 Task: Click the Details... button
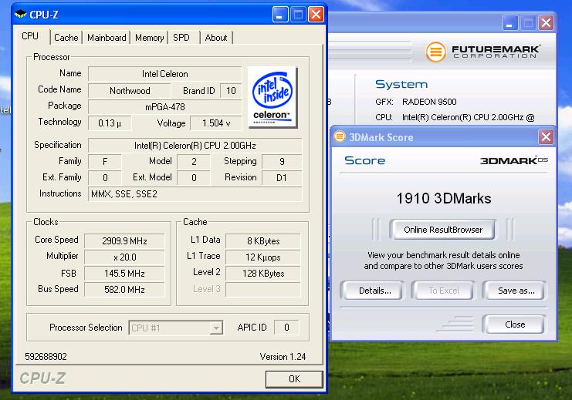[x=374, y=291]
